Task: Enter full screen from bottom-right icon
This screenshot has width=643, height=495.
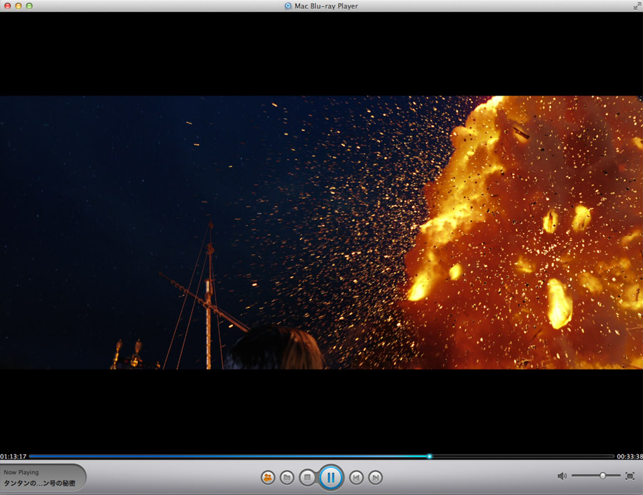Action: [629, 476]
